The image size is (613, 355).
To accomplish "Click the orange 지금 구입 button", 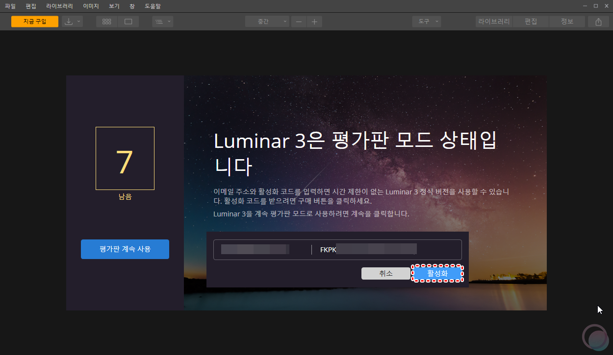I will 35,22.
